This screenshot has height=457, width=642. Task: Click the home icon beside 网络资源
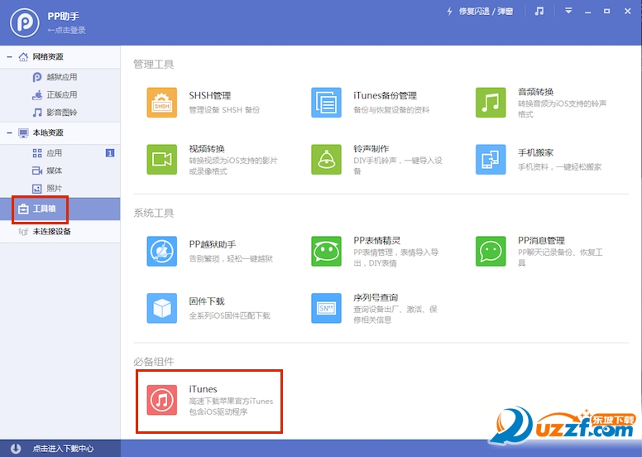[23, 56]
